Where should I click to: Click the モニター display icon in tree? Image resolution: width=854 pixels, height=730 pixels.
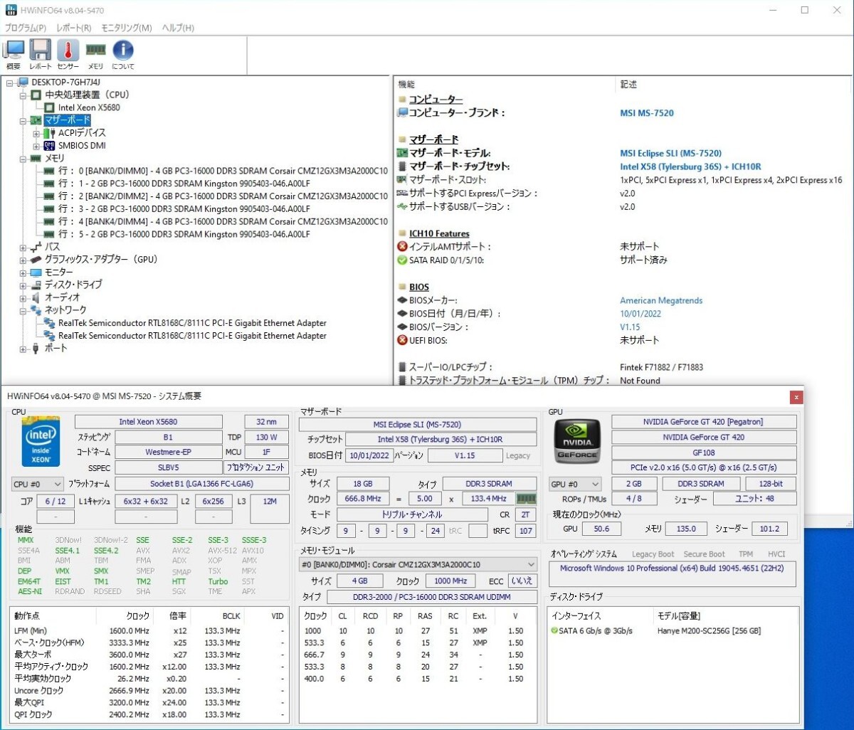36,273
